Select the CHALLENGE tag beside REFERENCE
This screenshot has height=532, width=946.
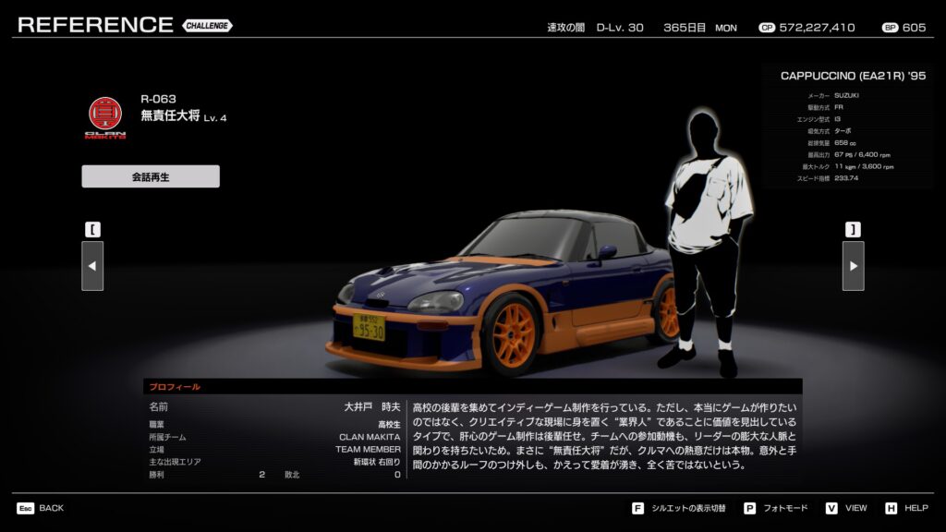[x=207, y=26]
